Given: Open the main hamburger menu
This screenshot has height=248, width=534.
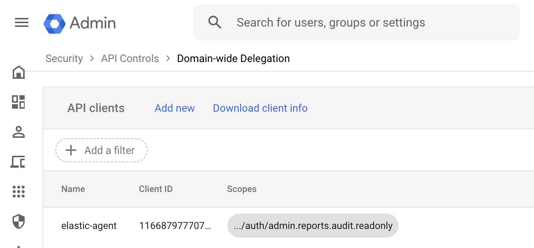Looking at the screenshot, I should point(22,23).
